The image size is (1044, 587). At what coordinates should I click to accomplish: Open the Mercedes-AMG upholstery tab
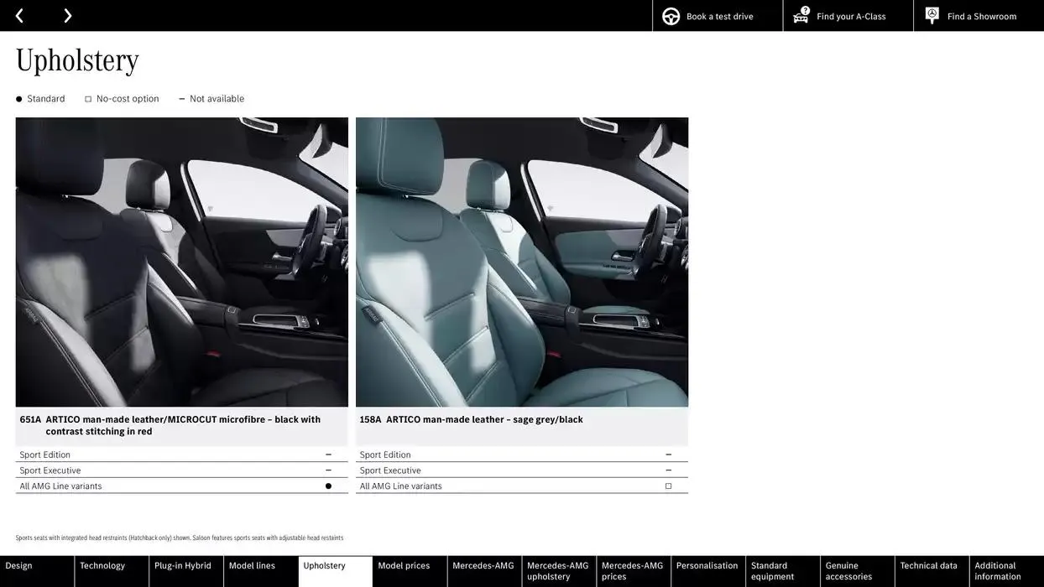coord(560,571)
